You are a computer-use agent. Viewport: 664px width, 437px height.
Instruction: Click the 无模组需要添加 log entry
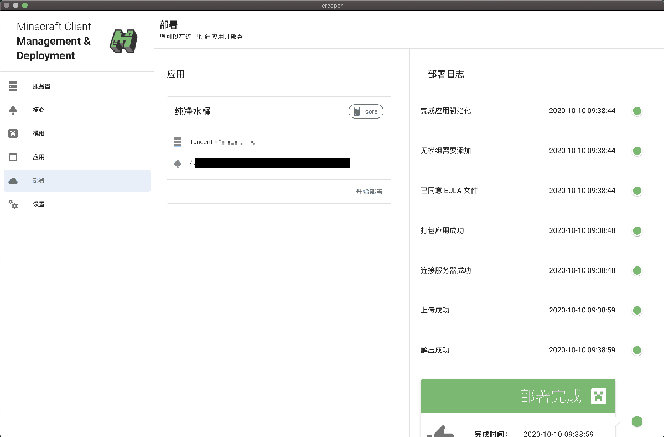coord(445,151)
